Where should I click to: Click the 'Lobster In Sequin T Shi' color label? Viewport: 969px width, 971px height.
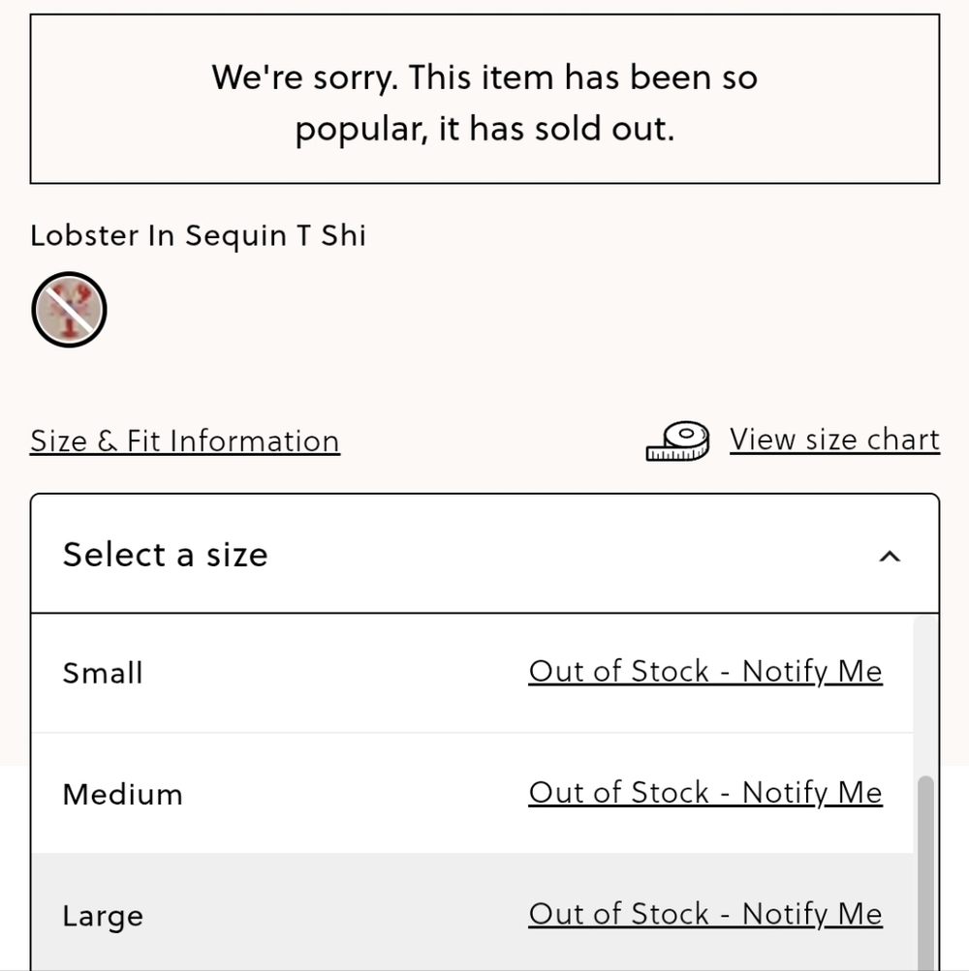199,236
